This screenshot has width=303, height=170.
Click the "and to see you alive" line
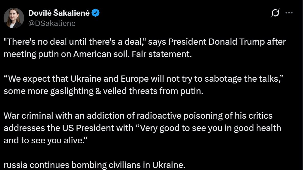point(46,140)
